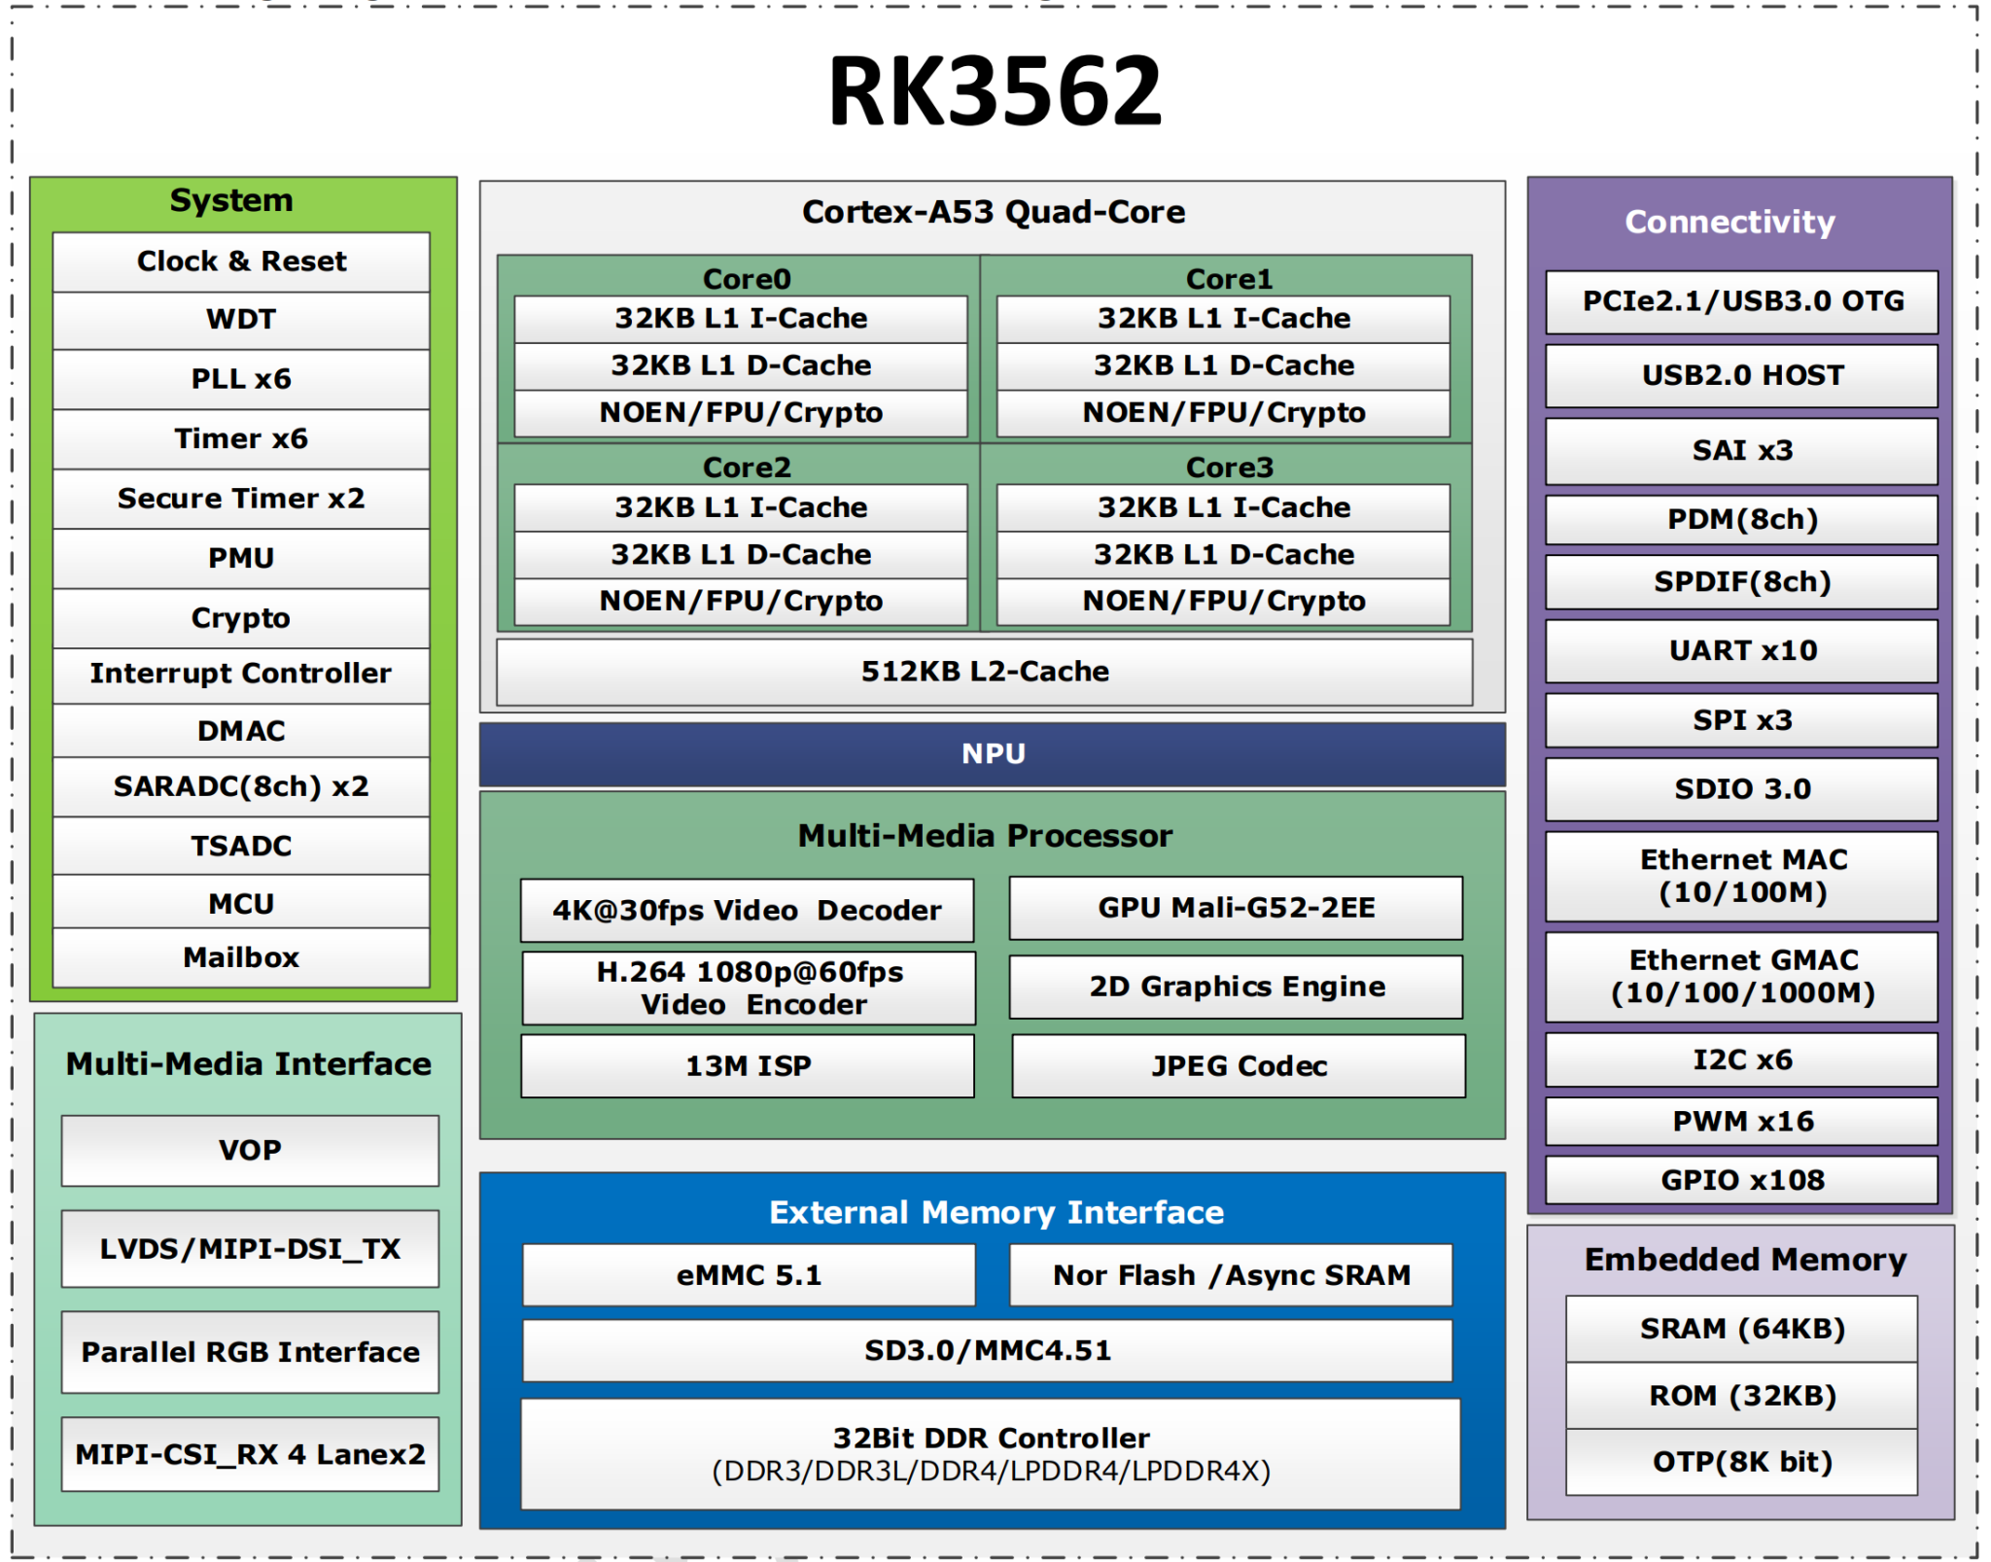Screen dimensions: 1991x1562
Task: Click the 512KB L2-Cache block
Action: point(985,671)
